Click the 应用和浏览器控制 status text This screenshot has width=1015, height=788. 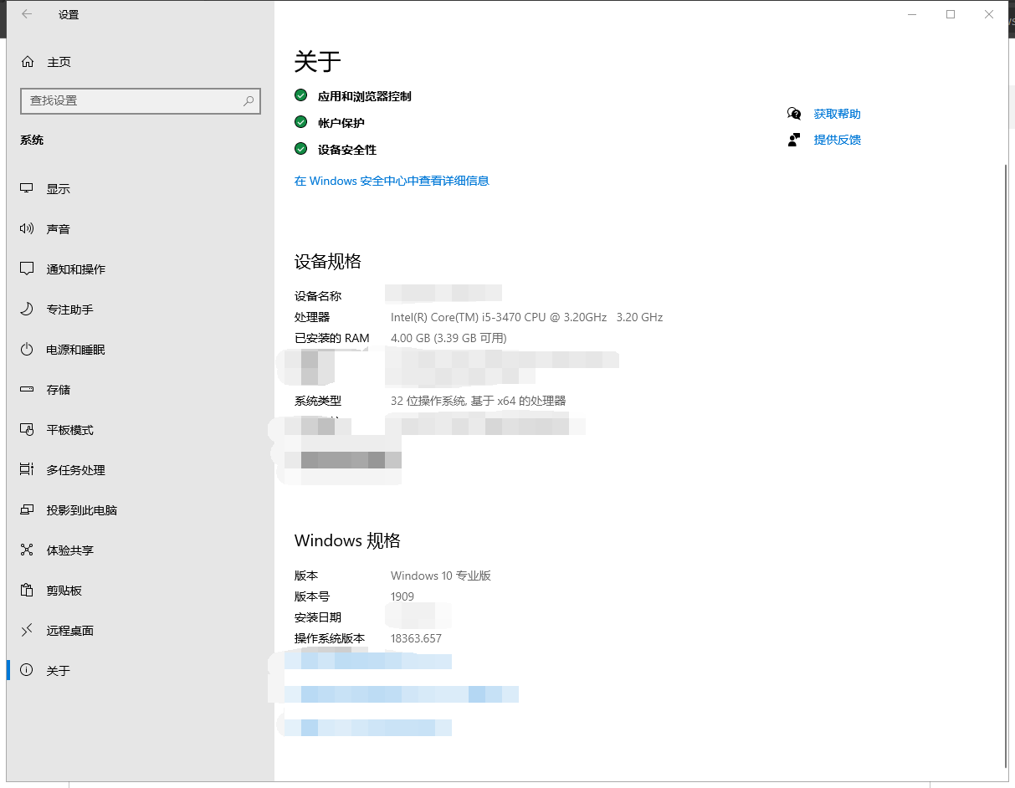tap(365, 96)
